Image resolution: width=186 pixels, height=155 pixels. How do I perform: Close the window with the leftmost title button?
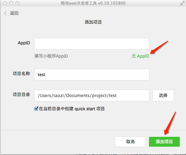tap(5, 3)
